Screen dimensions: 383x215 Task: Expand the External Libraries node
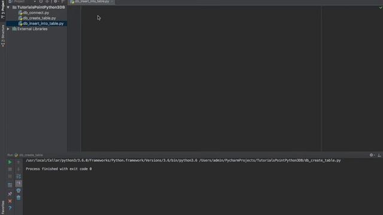(x=8, y=29)
